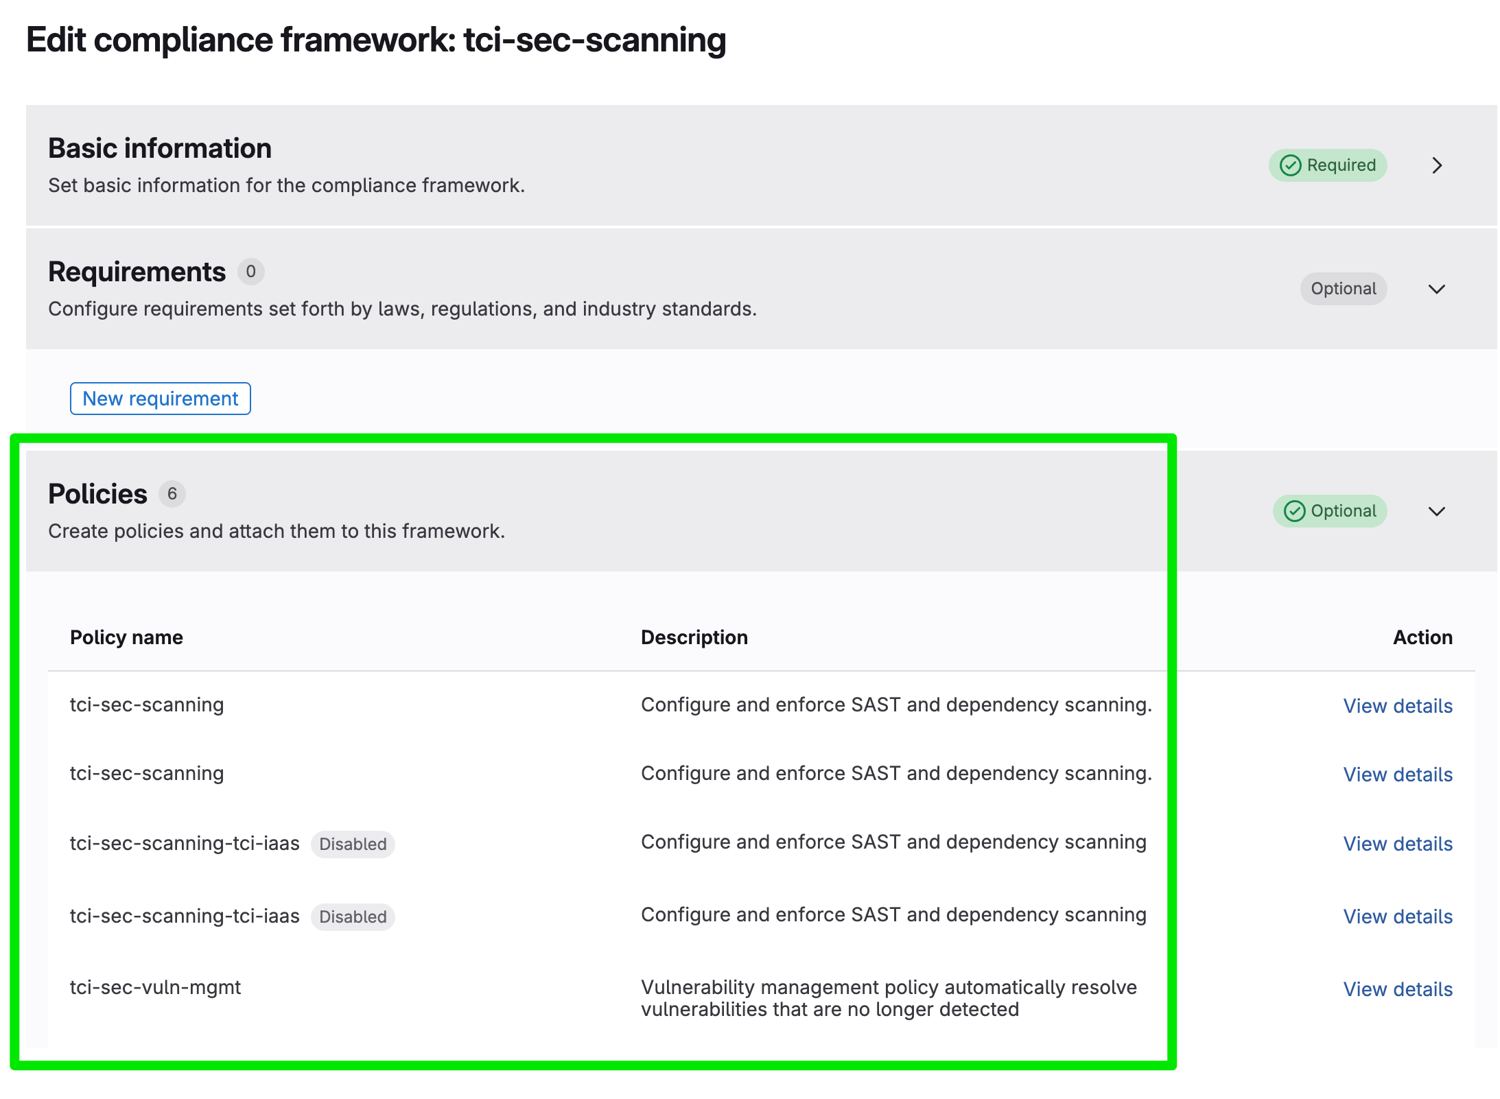Click the Basic information heading

pos(160,148)
